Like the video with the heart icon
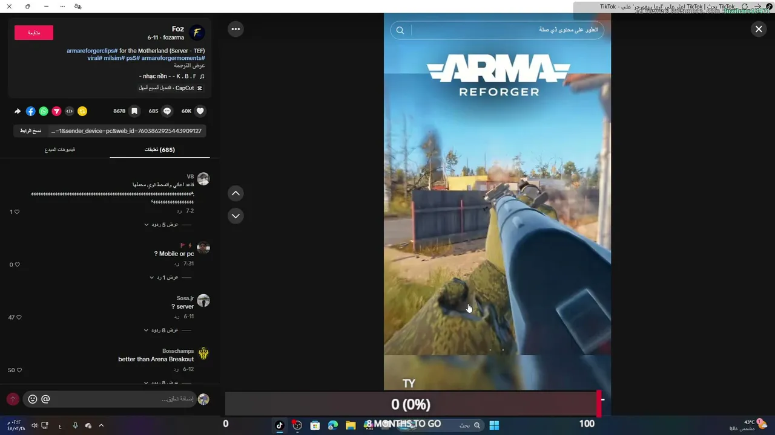 200,111
